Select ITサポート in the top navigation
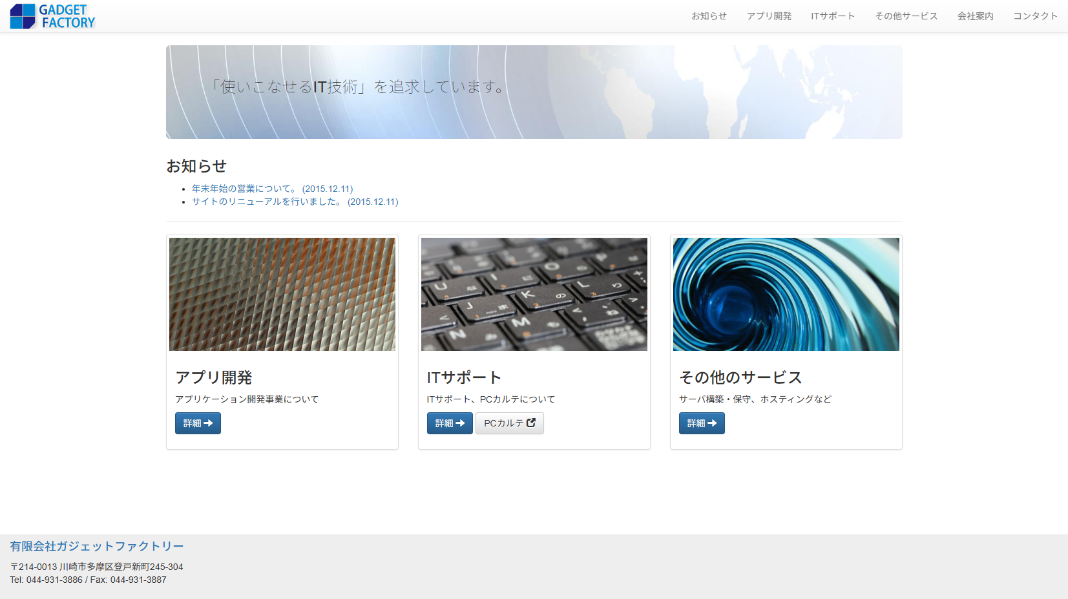This screenshot has height=599, width=1068. [833, 16]
